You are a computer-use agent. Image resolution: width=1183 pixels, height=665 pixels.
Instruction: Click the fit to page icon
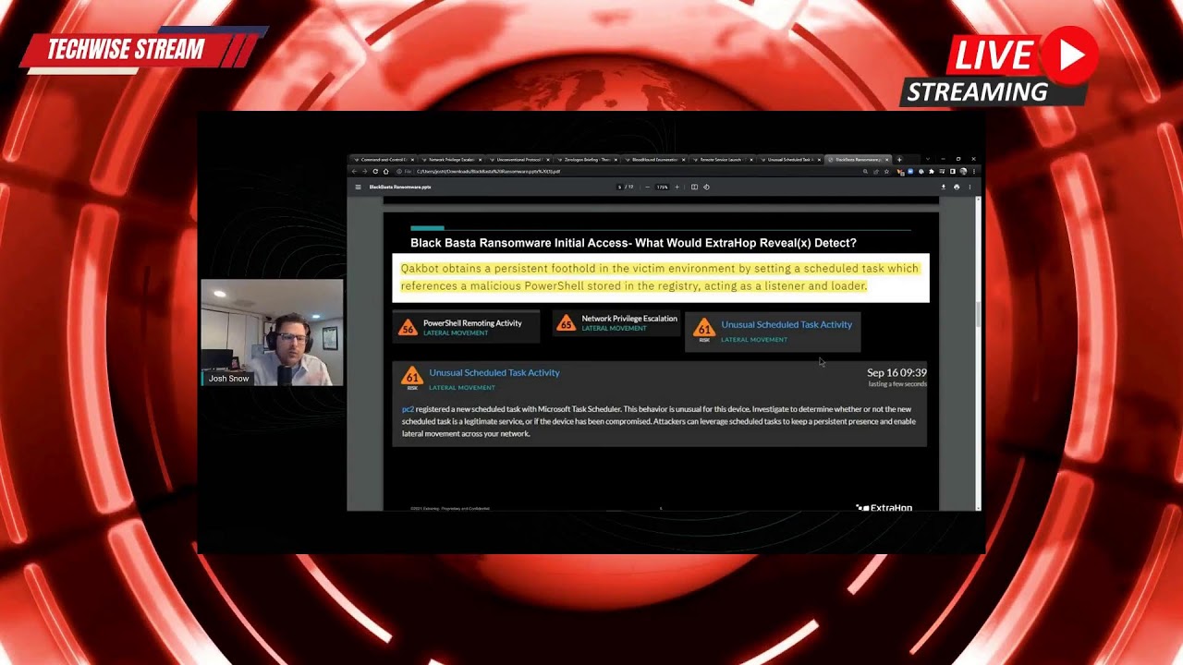pos(694,187)
